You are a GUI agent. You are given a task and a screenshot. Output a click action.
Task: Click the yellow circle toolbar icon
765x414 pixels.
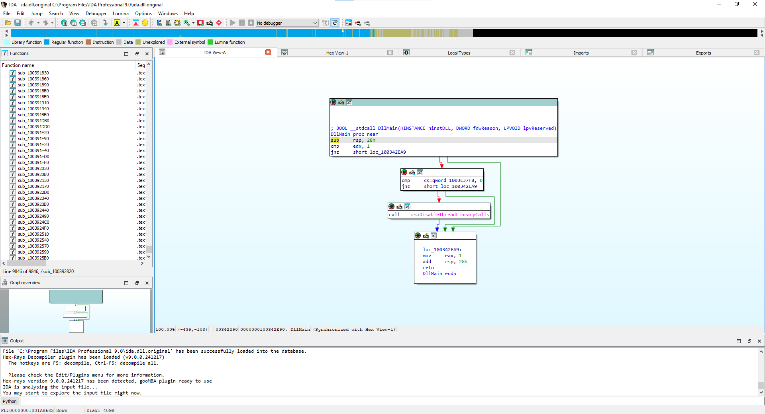[145, 23]
